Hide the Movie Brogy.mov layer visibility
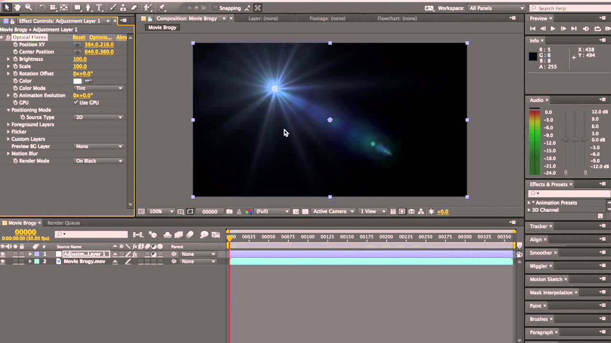The height and width of the screenshot is (343, 611). pyautogui.click(x=3, y=262)
